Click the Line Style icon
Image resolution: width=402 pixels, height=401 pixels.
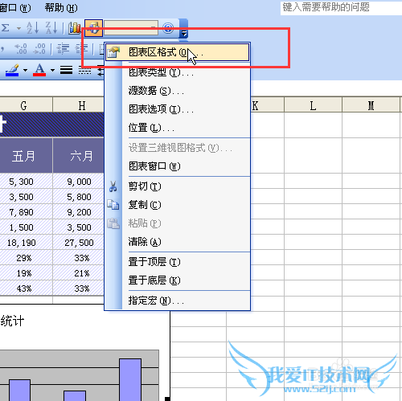click(66, 70)
